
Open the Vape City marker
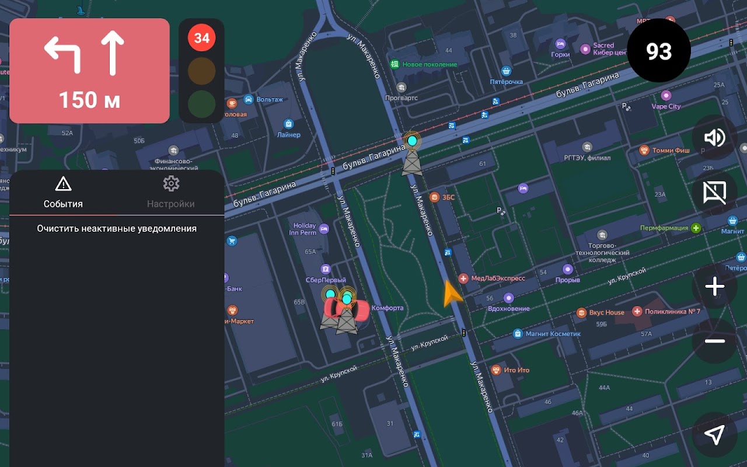pos(666,95)
